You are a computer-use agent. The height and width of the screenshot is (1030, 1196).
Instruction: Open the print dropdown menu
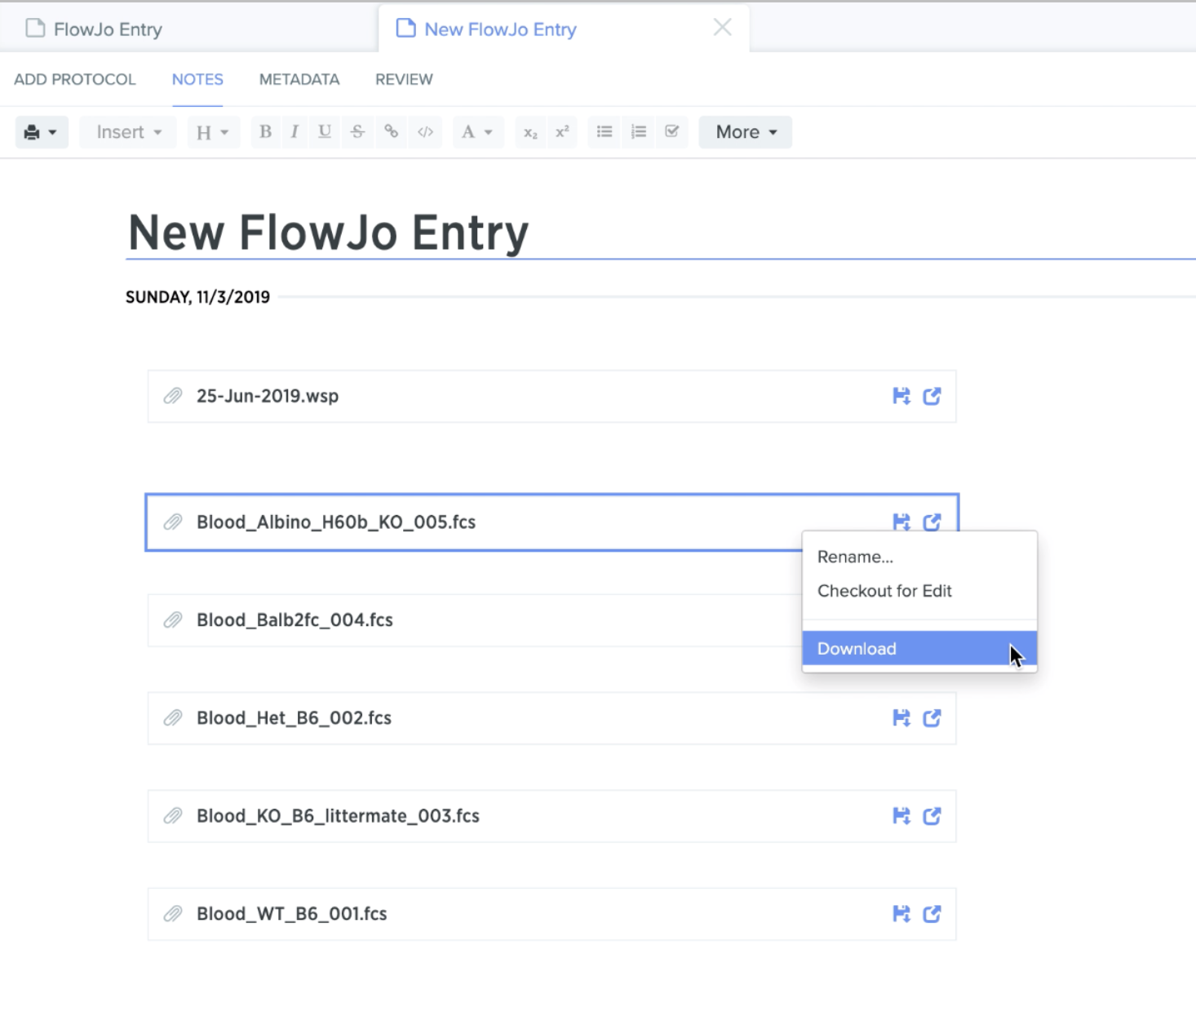[x=42, y=132]
